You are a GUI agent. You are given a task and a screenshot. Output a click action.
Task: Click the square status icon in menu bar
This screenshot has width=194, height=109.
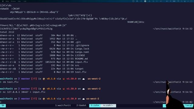[x=133, y=1]
